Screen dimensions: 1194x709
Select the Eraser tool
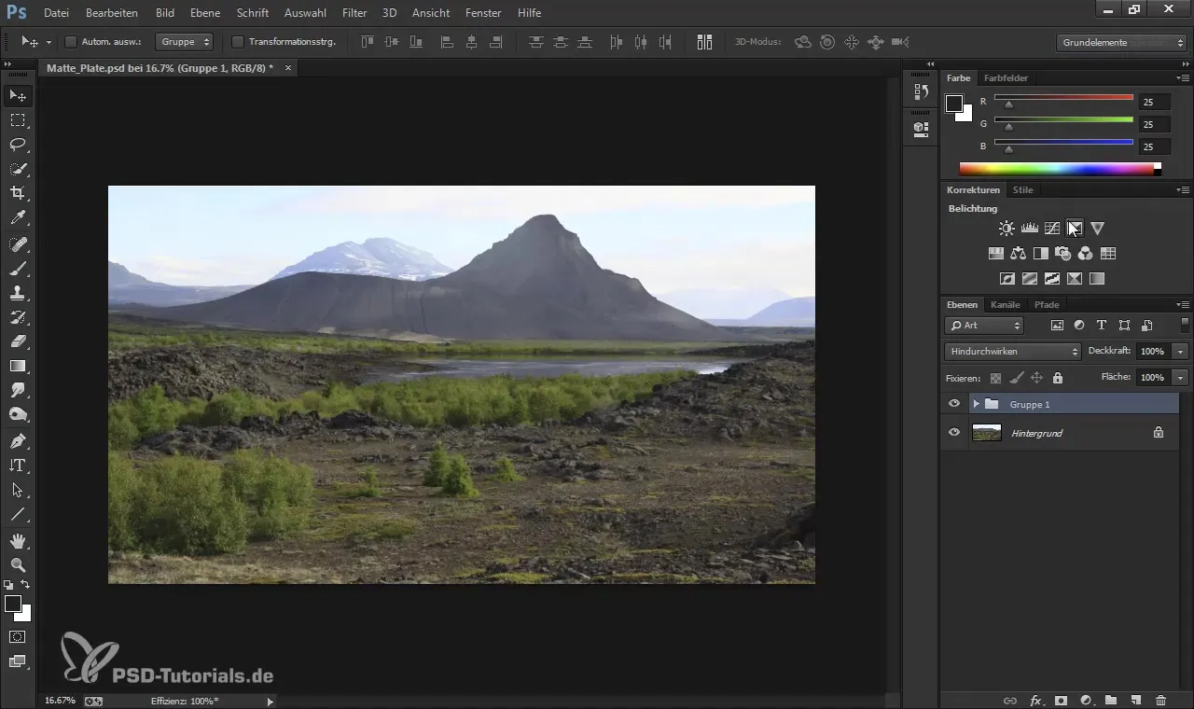[18, 341]
